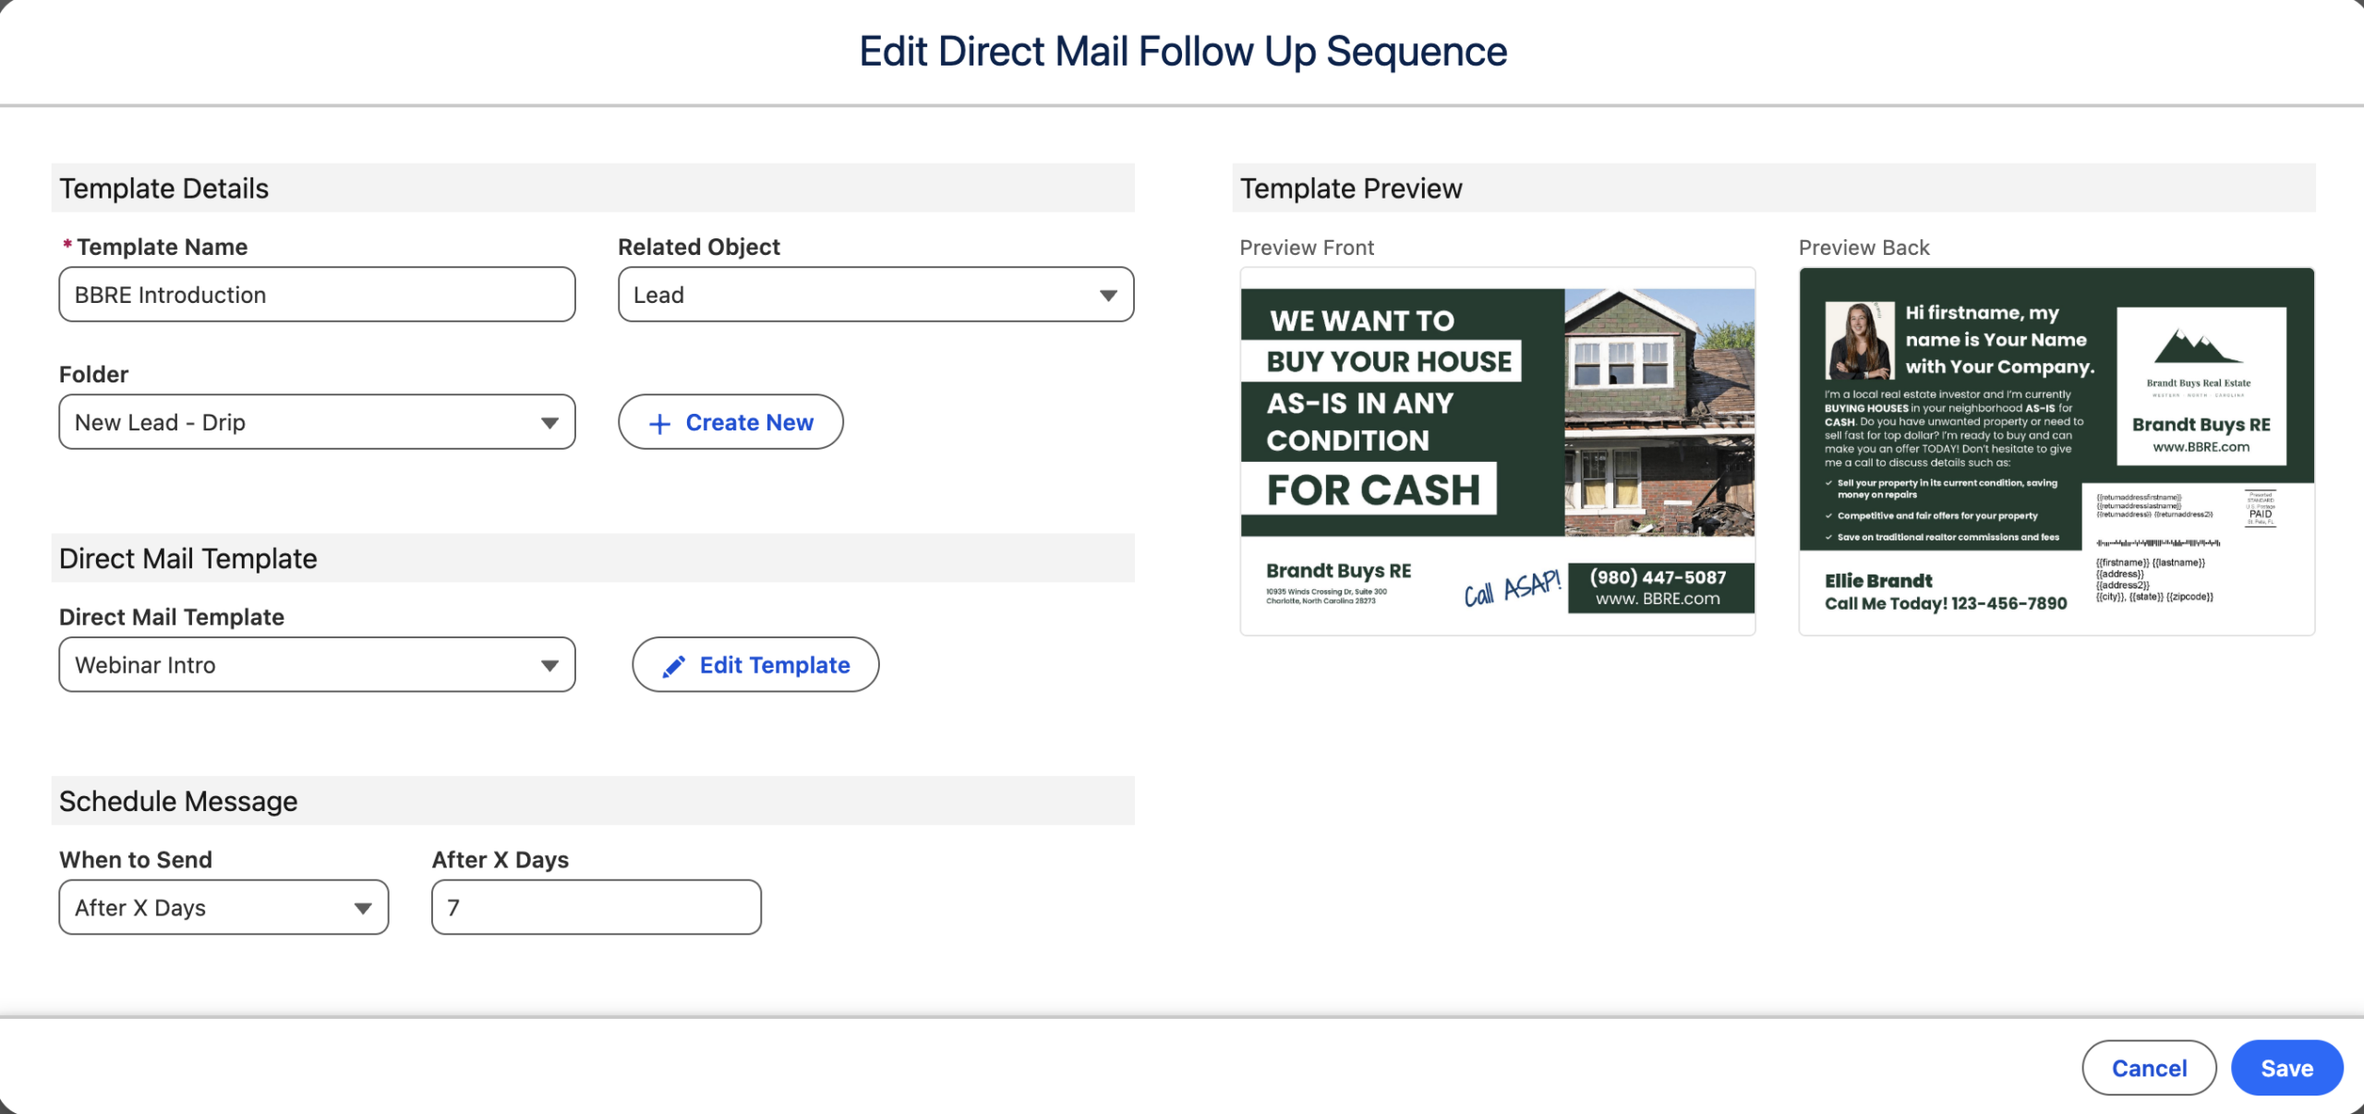Viewport: 2364px width, 1114px height.
Task: Expand the When to Send dropdown
Action: (x=223, y=908)
